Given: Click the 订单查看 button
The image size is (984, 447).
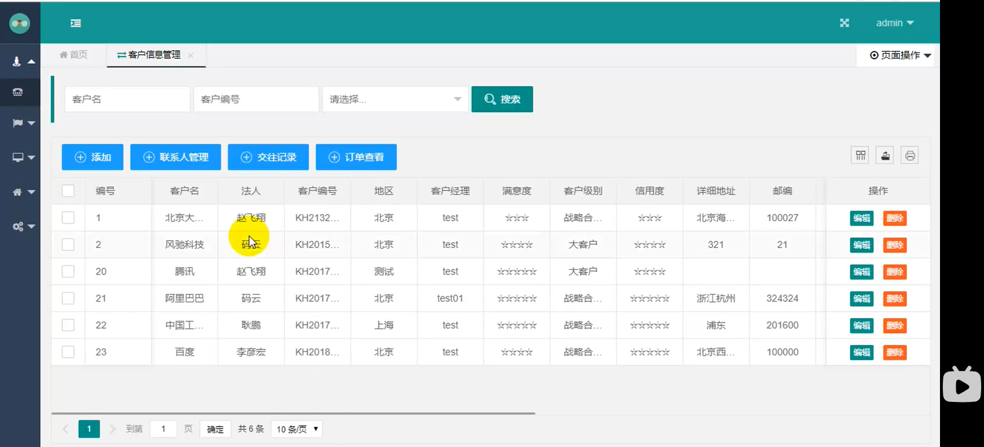Looking at the screenshot, I should (x=356, y=157).
